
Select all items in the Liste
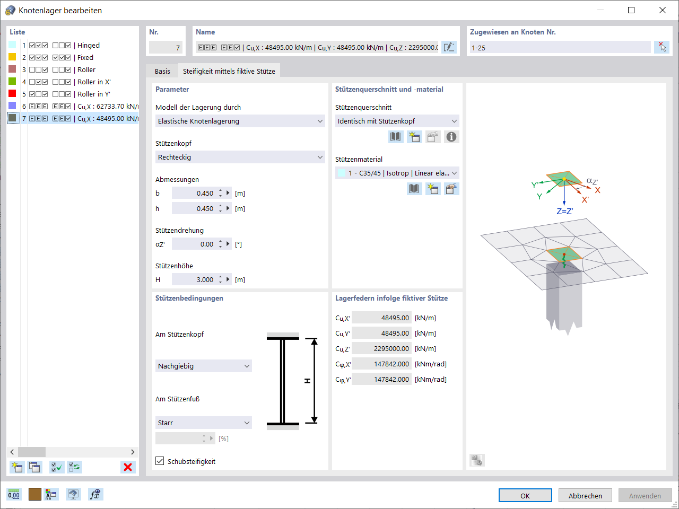pyautogui.click(x=57, y=467)
